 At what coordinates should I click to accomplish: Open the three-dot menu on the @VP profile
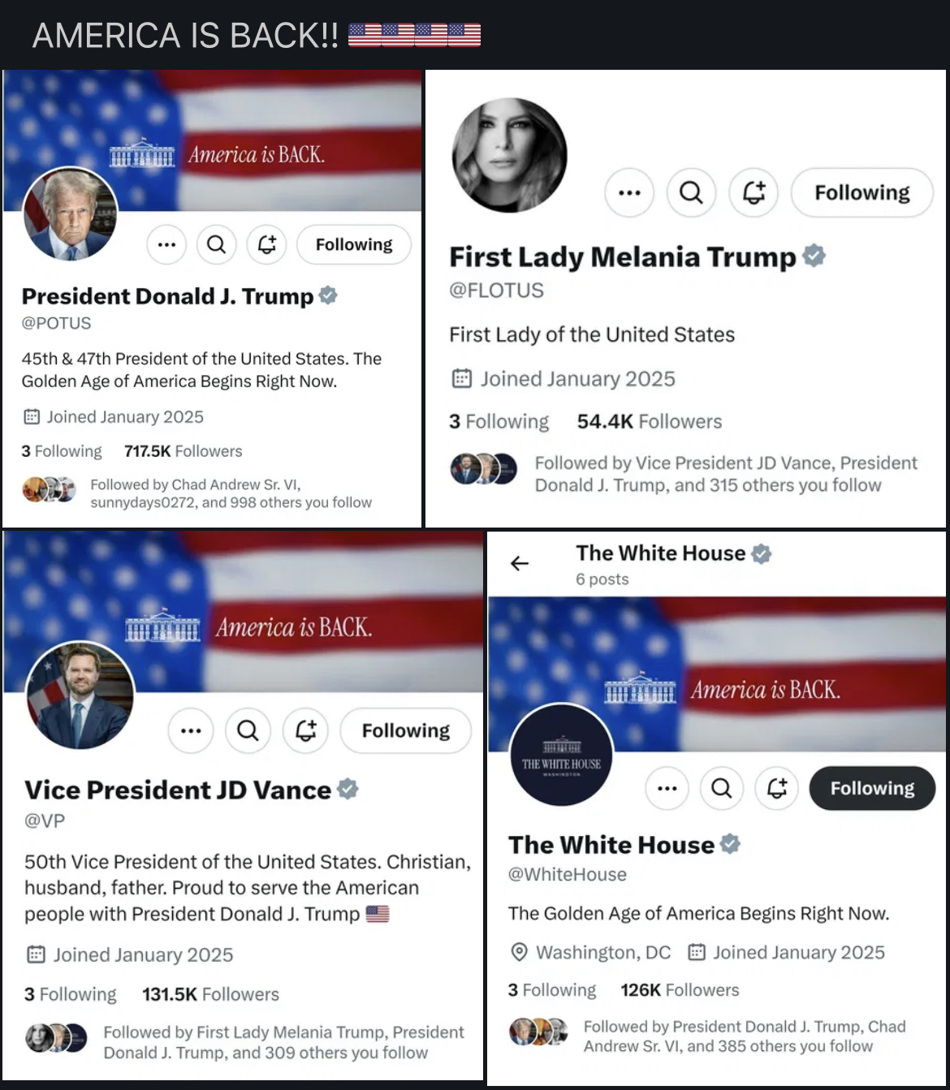point(191,730)
